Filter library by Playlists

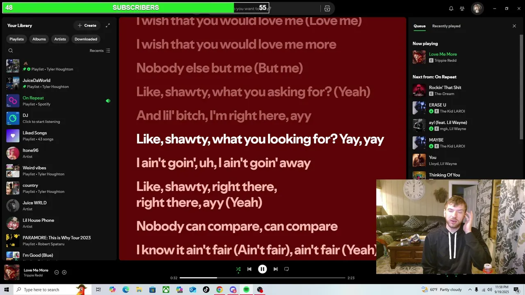(17, 39)
